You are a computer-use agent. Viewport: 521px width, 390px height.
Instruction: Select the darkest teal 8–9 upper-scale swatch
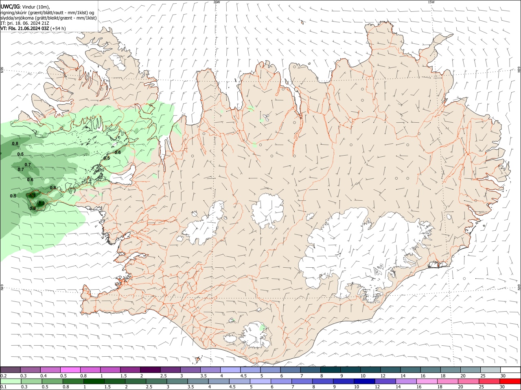(331, 370)
